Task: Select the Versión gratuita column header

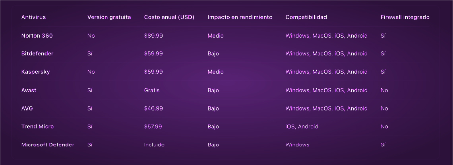Action: (x=109, y=17)
